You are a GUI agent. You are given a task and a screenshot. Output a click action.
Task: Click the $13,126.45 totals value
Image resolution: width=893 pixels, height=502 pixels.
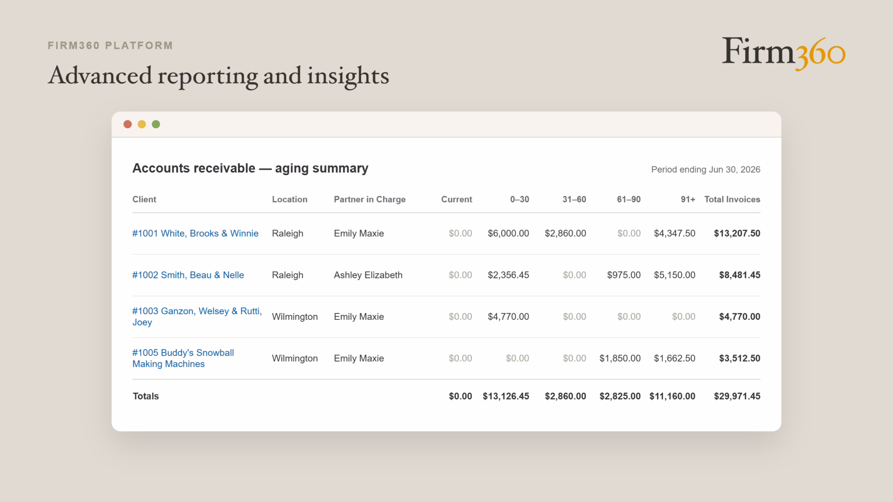(506, 396)
